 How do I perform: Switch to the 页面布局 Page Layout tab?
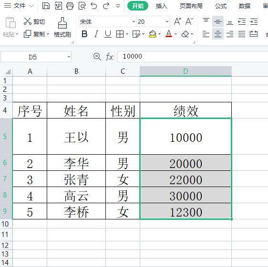coord(191,6)
